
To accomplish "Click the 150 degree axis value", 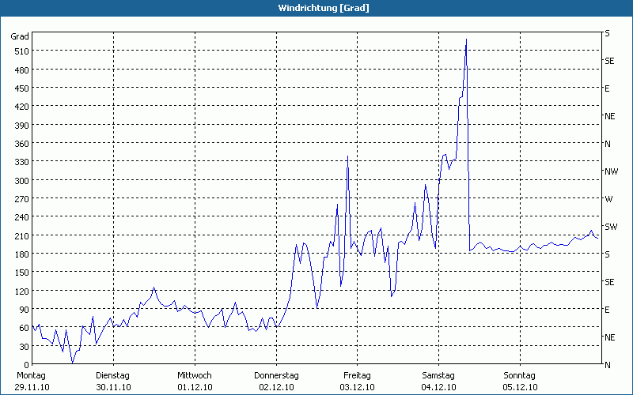I will click(x=23, y=273).
